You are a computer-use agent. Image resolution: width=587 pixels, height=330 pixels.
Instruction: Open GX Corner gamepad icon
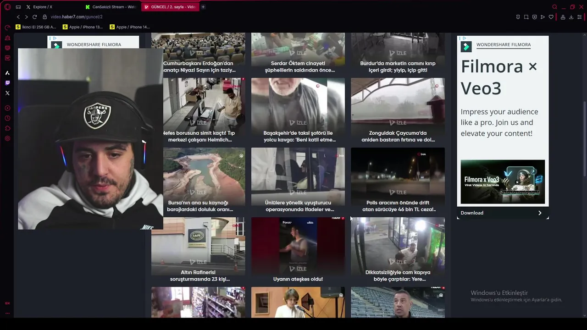coord(18,7)
